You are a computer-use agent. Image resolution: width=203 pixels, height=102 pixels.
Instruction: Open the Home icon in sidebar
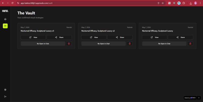click(5, 19)
